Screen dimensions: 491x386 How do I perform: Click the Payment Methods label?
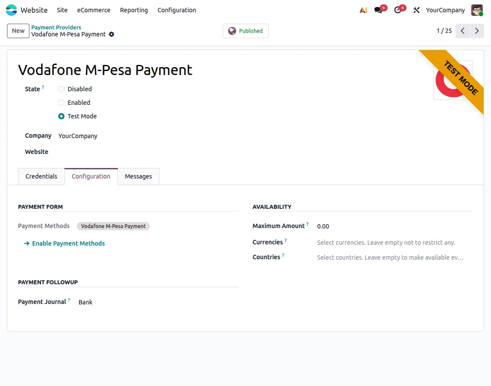click(x=44, y=226)
